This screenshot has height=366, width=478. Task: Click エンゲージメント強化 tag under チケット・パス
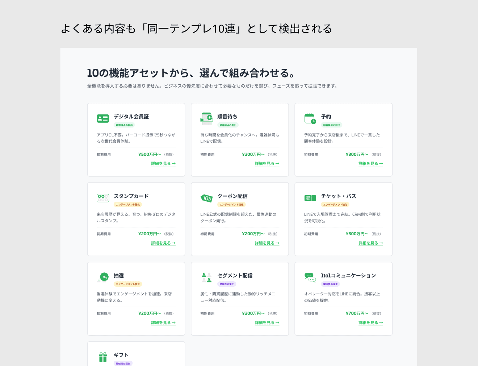pos(335,205)
